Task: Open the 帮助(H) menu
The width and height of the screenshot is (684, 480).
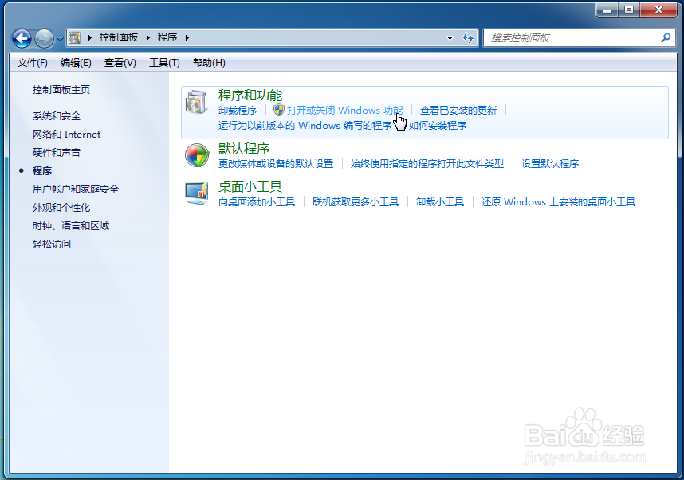Action: tap(209, 63)
